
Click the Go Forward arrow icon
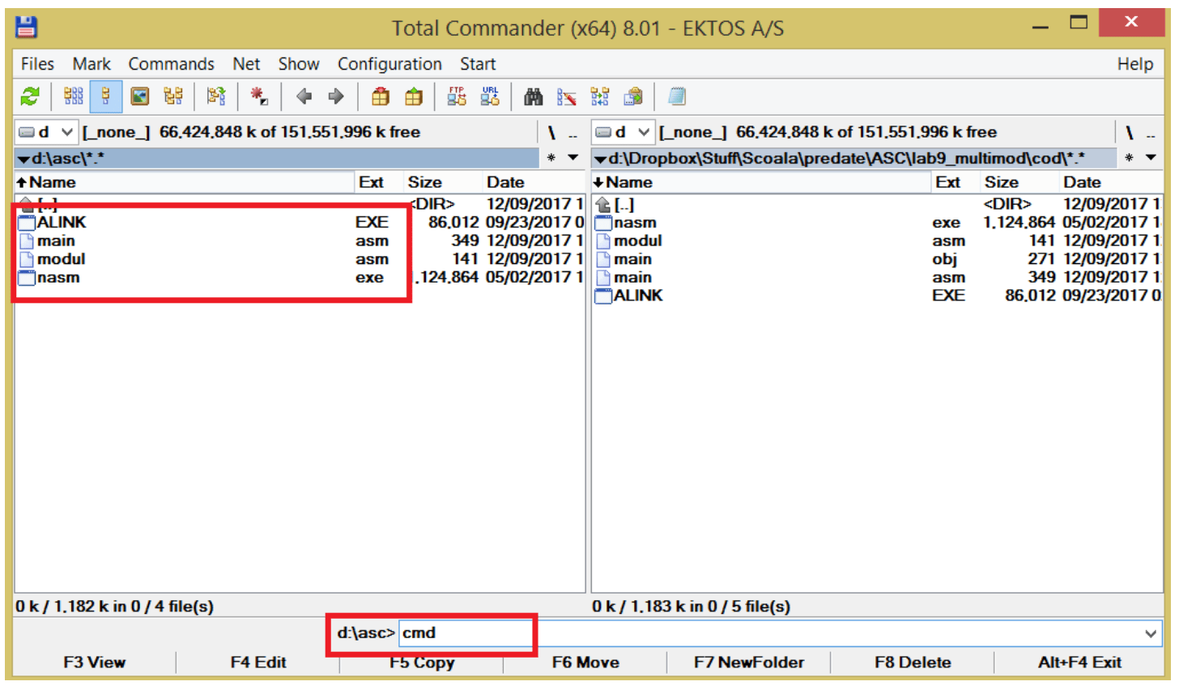336,97
